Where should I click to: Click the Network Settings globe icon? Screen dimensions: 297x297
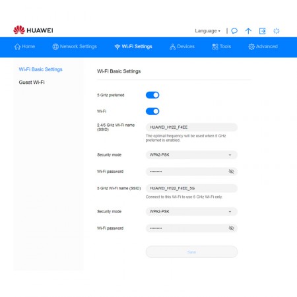click(55, 47)
